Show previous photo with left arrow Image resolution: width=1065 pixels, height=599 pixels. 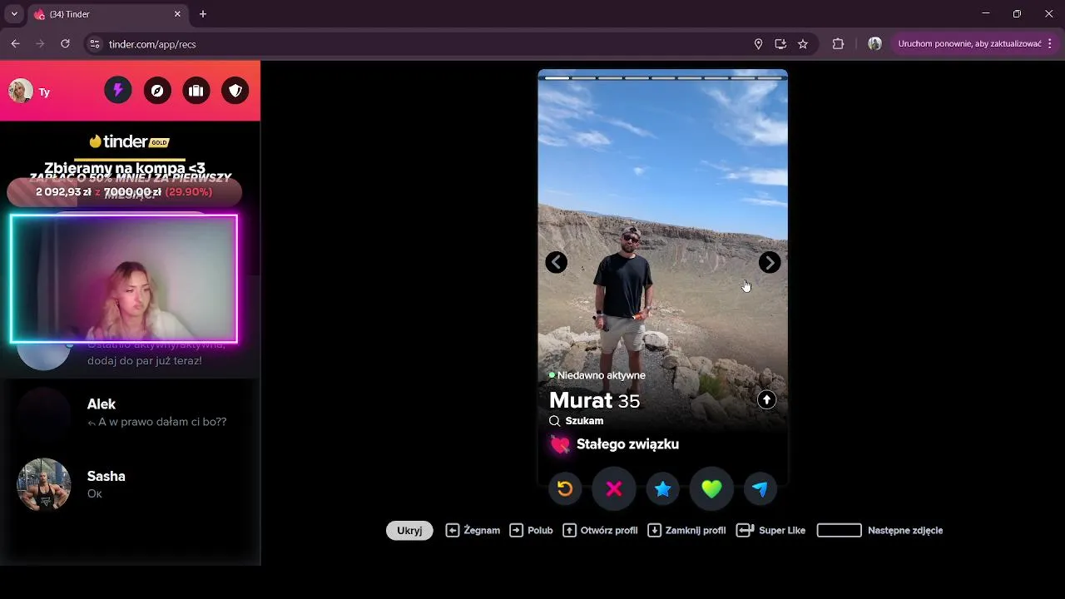[557, 263]
